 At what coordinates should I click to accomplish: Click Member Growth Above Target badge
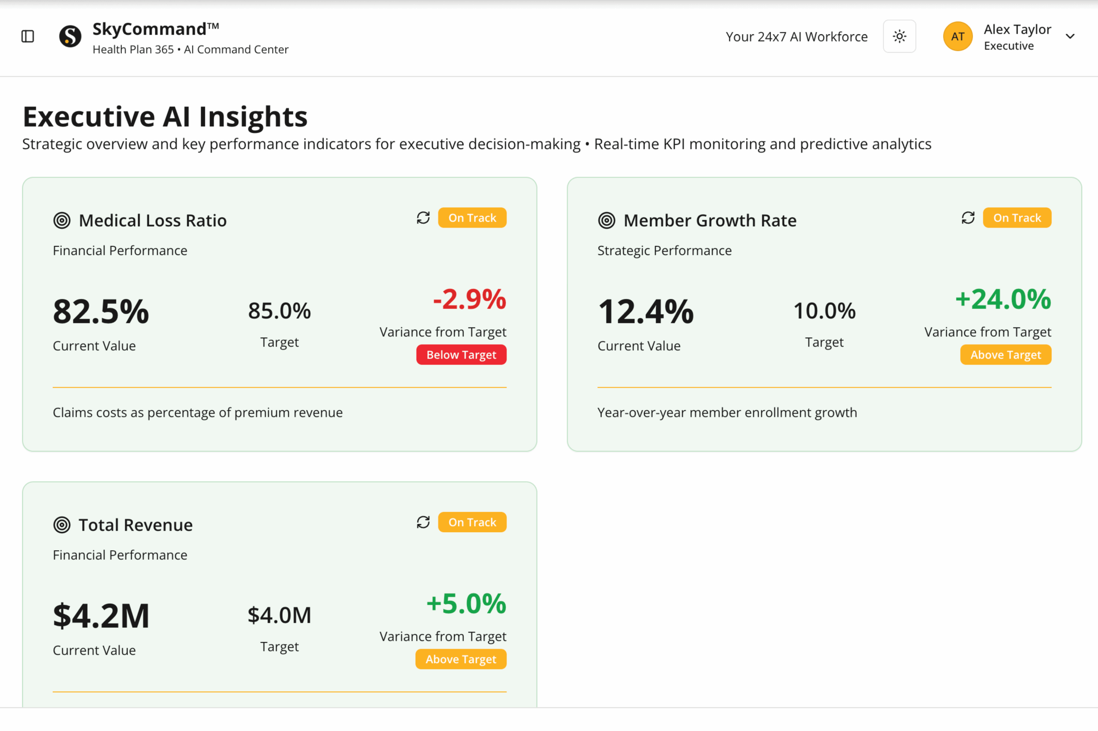[1006, 355]
